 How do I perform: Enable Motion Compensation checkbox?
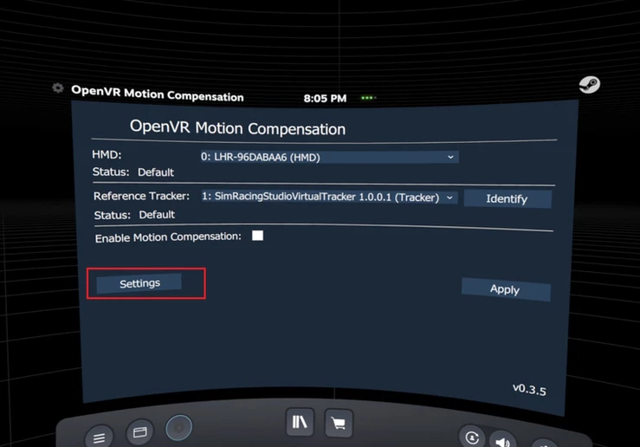click(x=257, y=236)
